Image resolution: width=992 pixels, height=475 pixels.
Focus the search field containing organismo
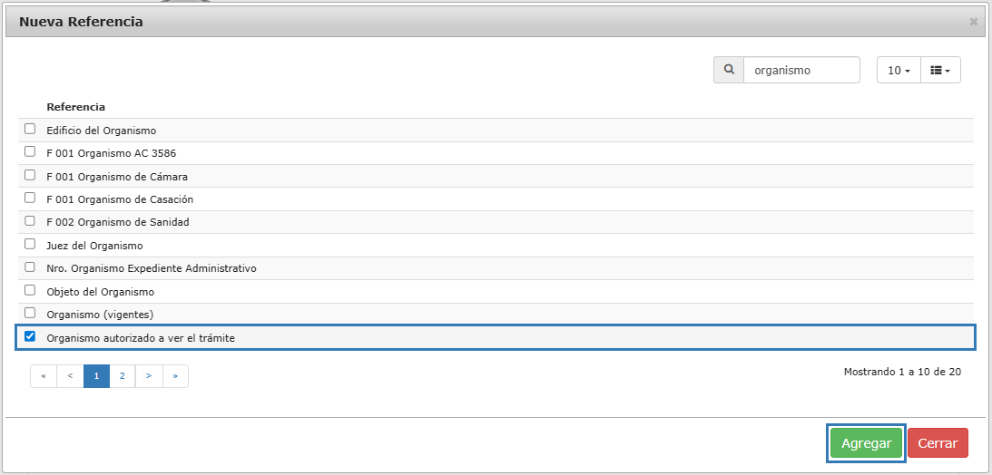[x=801, y=70]
